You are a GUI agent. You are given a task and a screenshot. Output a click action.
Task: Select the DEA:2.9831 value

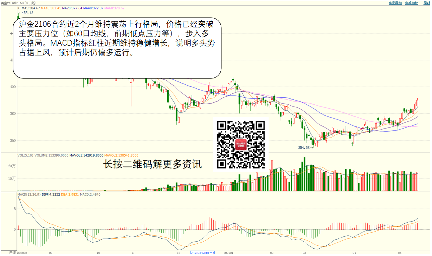(x=70, y=194)
